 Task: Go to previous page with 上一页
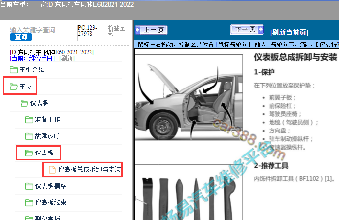pos(151,30)
